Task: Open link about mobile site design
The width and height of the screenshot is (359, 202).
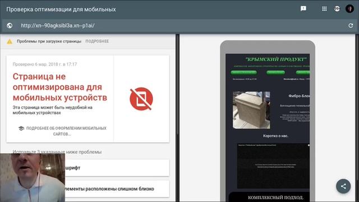Action: tap(62, 131)
